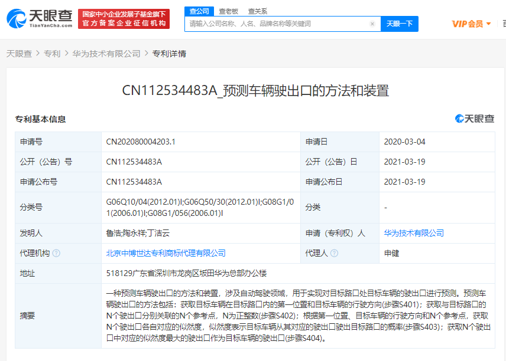Open the help tooltip icon next to 代理人
Image resolution: width=506 pixels, height=361 pixels.
333,253
